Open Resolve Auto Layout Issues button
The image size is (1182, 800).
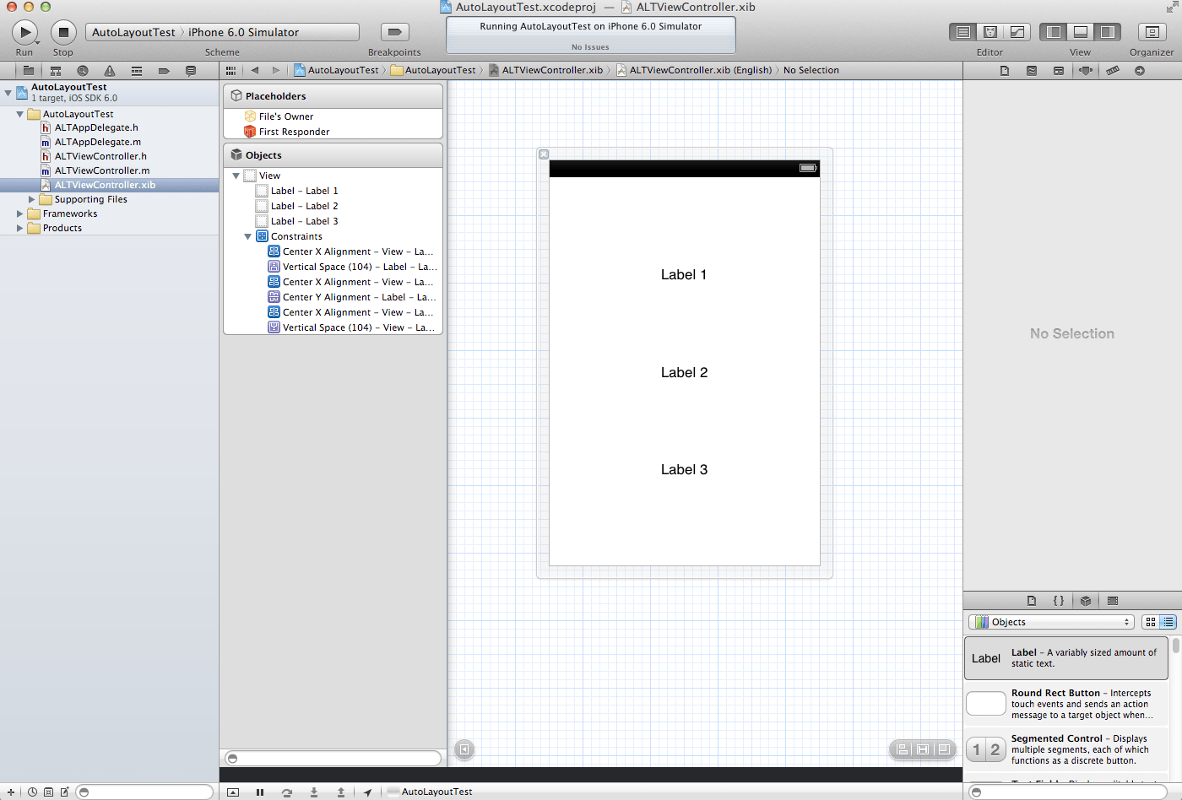pyautogui.click(x=944, y=749)
